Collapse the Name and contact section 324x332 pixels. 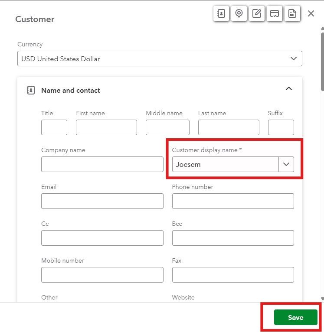[289, 89]
